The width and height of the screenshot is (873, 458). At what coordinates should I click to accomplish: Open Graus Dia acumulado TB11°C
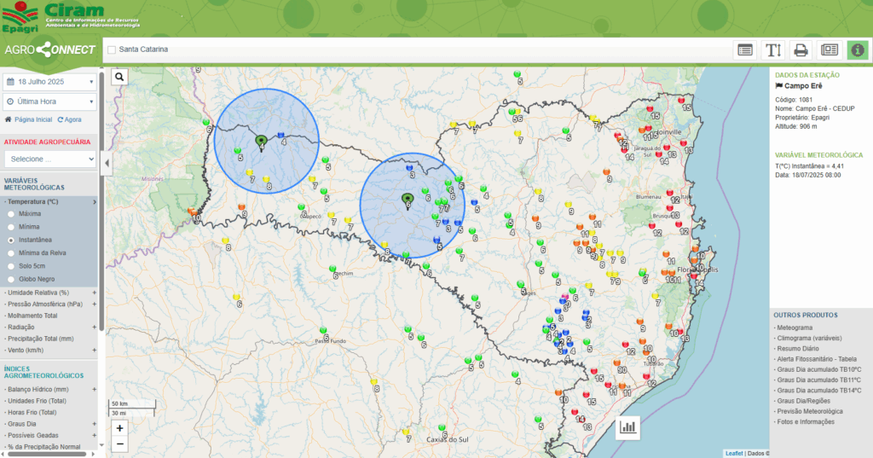coord(819,380)
